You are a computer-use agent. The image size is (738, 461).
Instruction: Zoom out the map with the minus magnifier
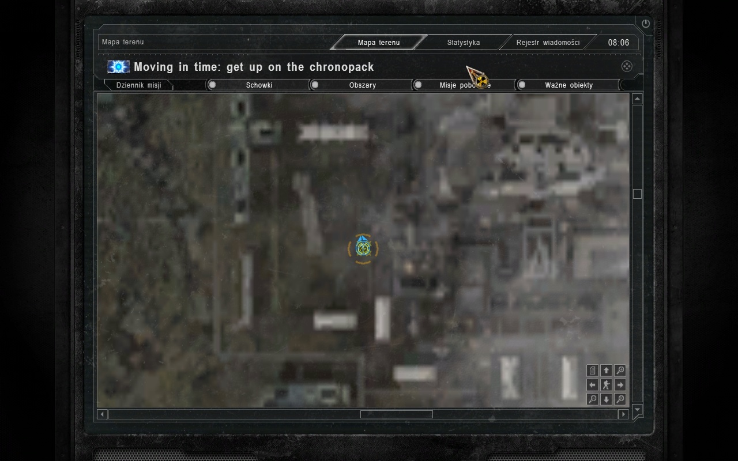click(x=592, y=399)
